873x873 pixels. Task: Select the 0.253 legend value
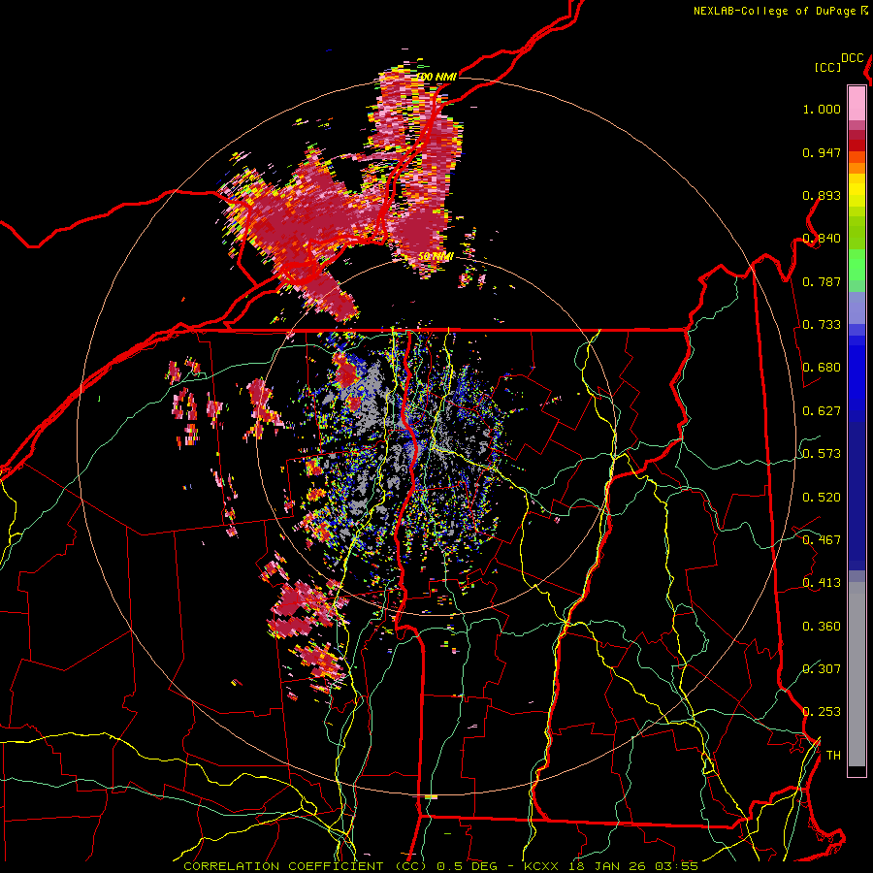pos(822,712)
